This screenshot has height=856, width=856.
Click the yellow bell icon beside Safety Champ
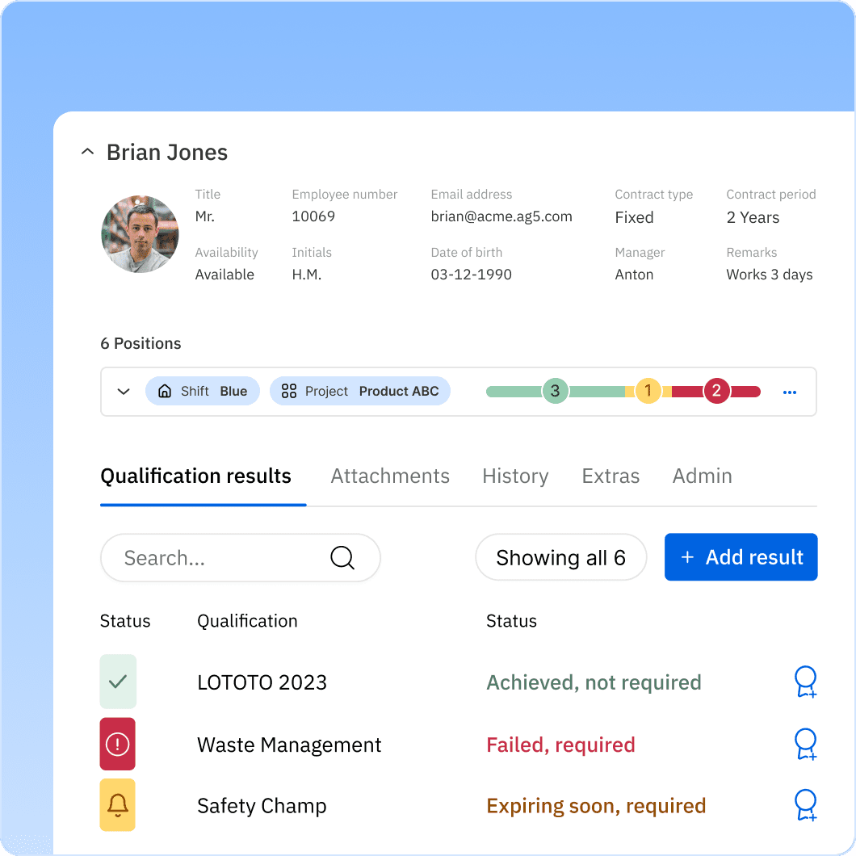pos(117,805)
